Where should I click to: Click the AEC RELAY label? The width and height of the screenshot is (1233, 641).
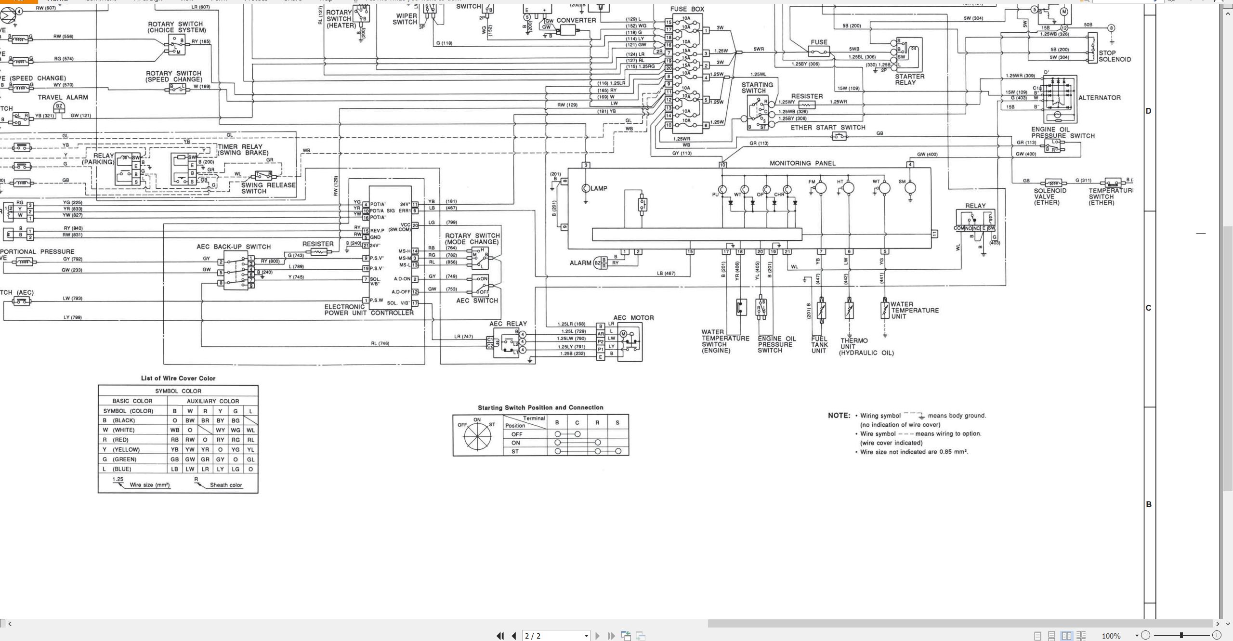(x=508, y=324)
